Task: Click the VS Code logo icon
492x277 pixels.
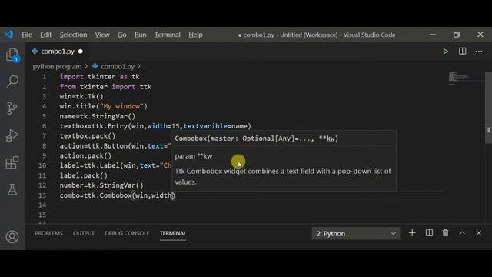Action: (8, 34)
